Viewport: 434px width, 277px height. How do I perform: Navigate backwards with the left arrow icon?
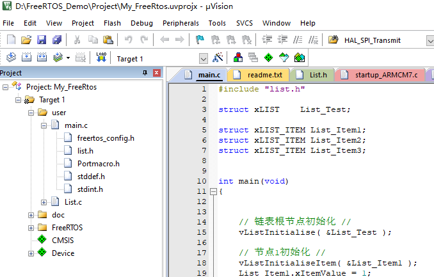165,40
